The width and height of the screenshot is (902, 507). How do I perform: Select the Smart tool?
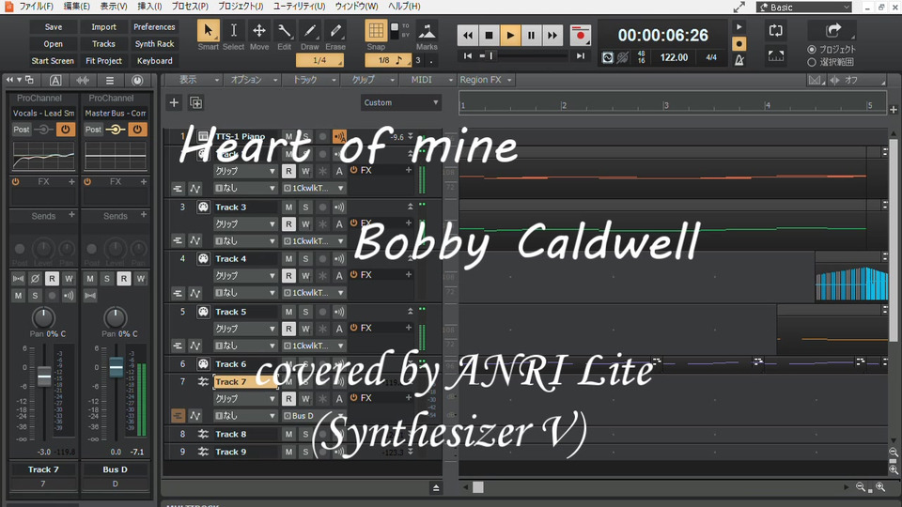208,30
